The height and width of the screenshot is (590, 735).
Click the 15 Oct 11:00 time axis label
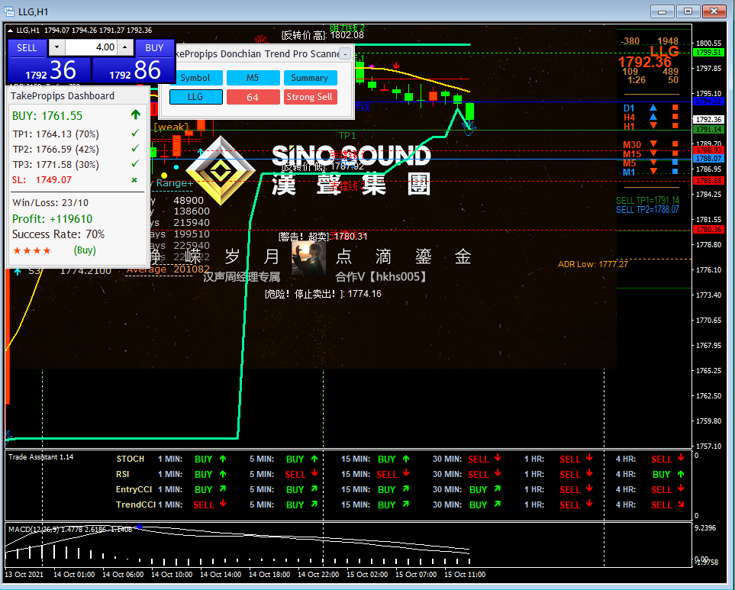click(465, 575)
